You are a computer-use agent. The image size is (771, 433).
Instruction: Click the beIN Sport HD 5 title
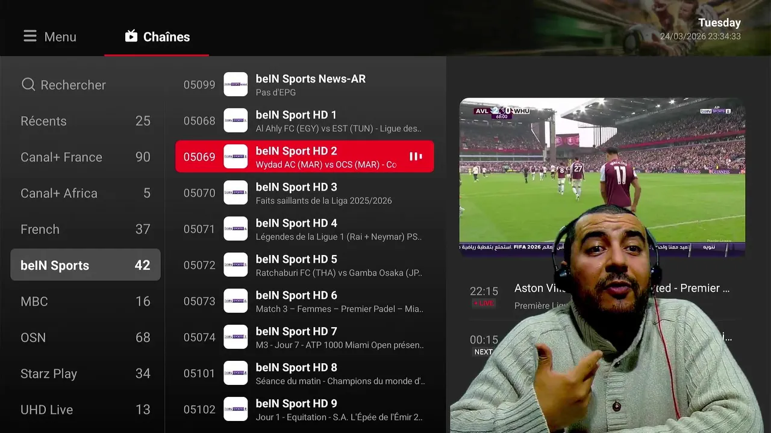[x=296, y=259]
